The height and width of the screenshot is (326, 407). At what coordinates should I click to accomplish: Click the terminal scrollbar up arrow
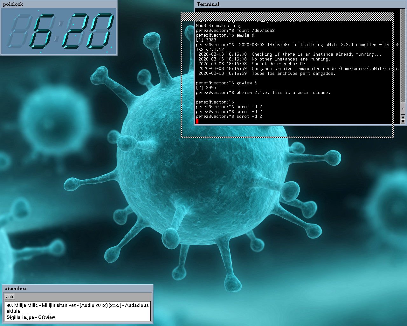pyautogui.click(x=403, y=117)
